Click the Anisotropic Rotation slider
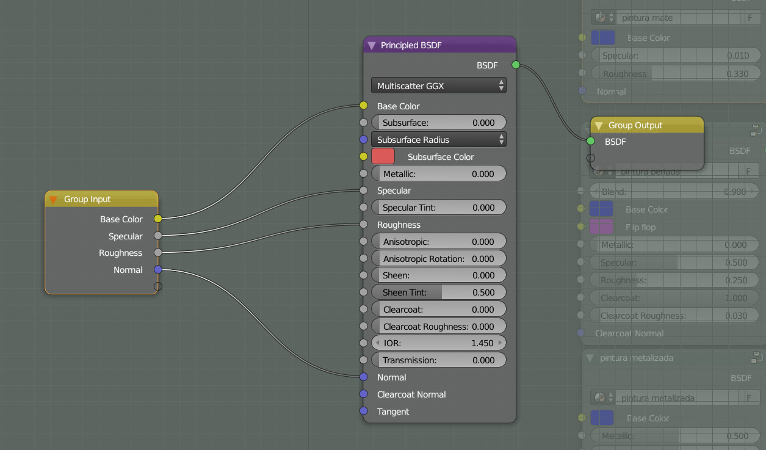The width and height of the screenshot is (766, 450). point(439,259)
